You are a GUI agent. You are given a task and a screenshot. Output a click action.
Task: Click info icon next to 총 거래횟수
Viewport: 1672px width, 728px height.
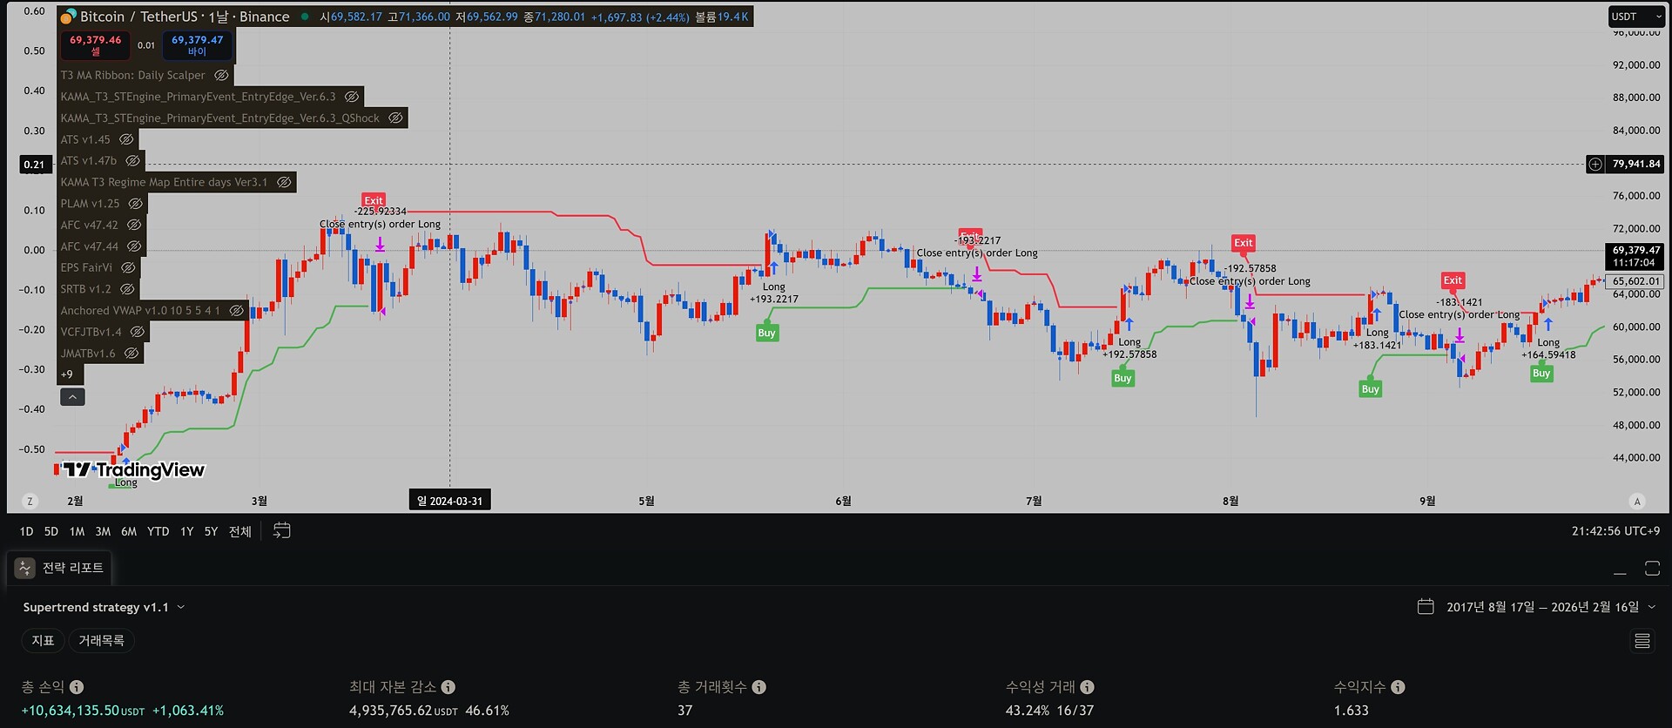759,687
